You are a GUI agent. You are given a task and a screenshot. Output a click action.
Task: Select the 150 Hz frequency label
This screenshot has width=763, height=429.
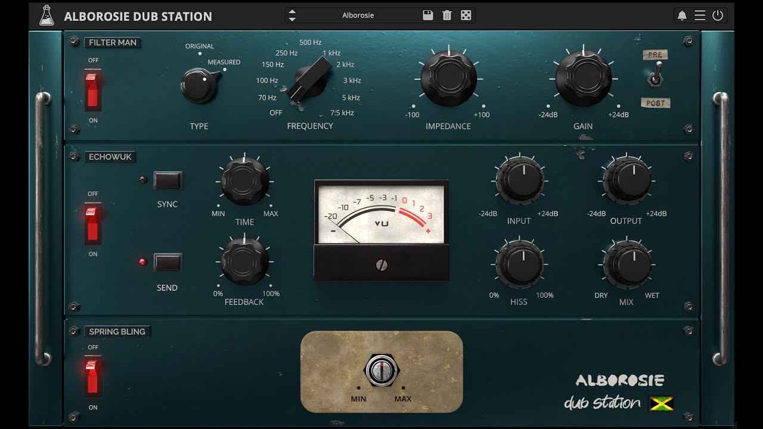coord(272,64)
